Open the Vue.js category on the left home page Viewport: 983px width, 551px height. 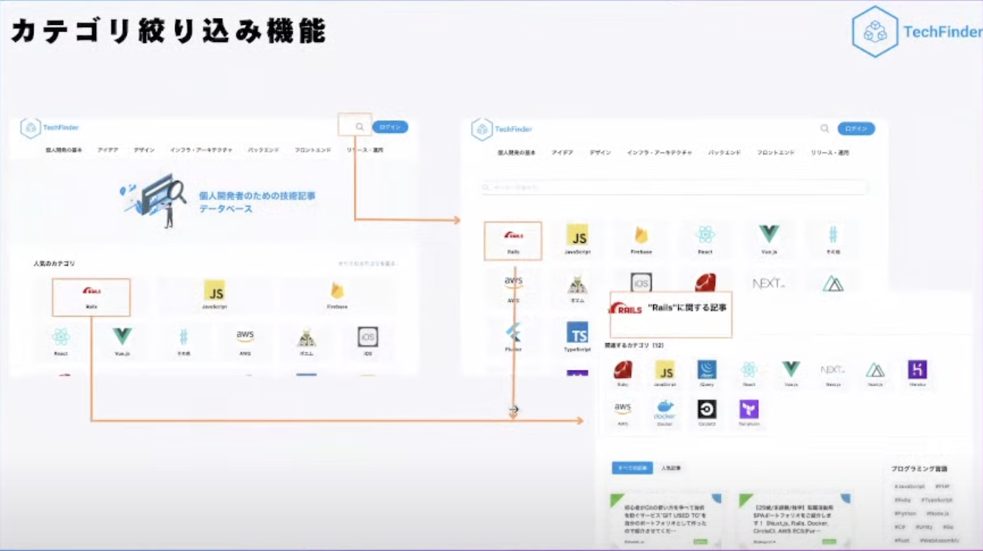[123, 342]
